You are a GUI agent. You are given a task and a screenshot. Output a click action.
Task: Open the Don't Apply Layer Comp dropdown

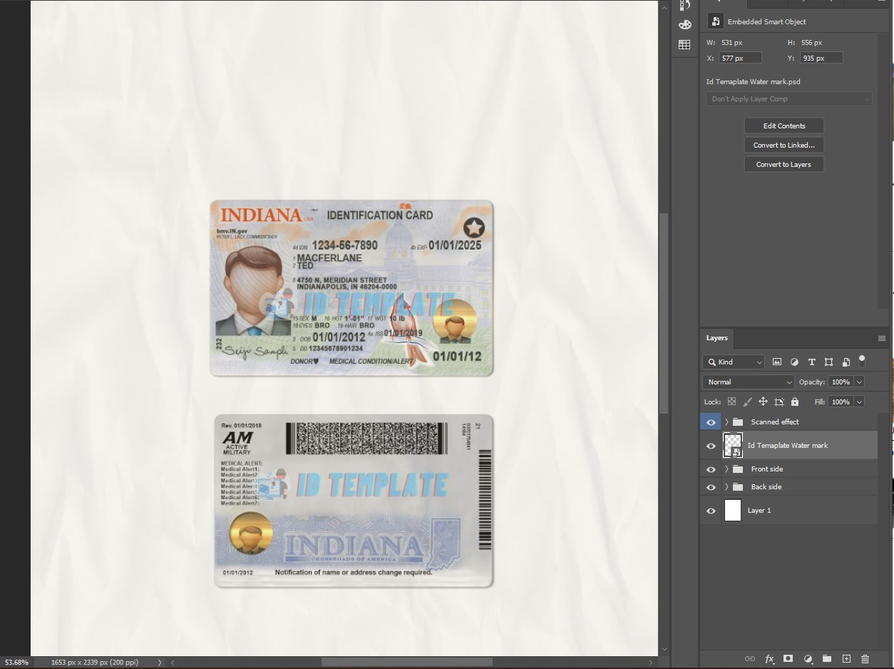(789, 99)
